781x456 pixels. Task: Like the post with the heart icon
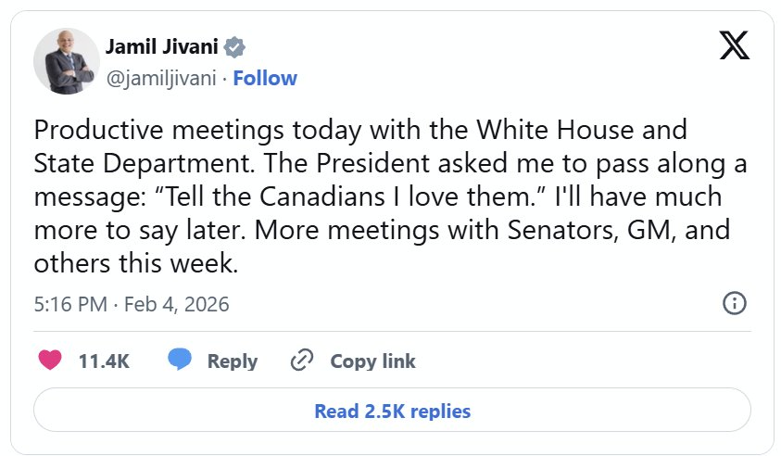(x=50, y=361)
